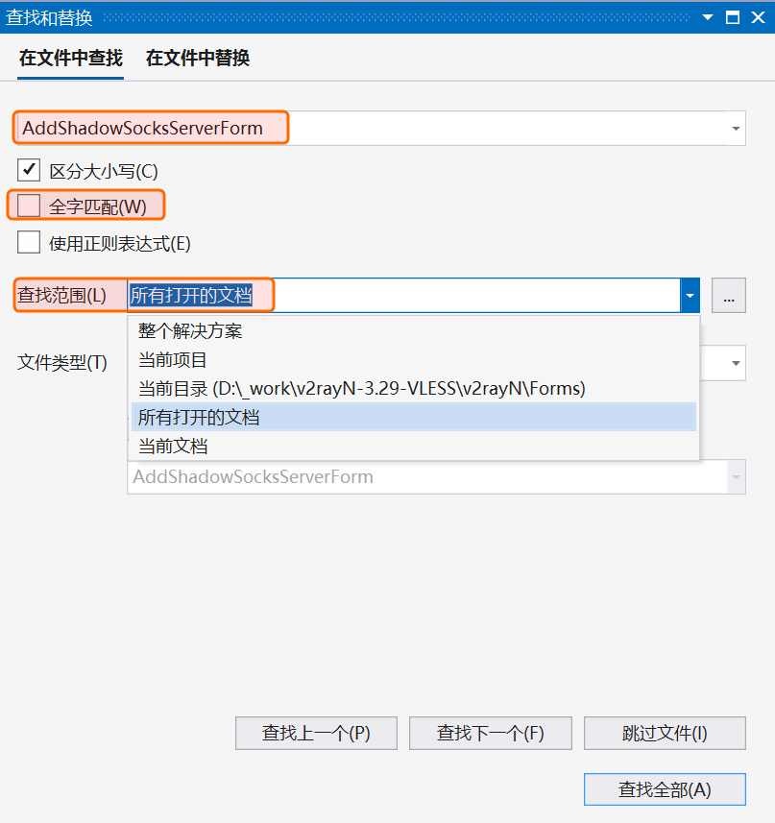Click the browse button with three dots
The width and height of the screenshot is (775, 823).
(728, 297)
